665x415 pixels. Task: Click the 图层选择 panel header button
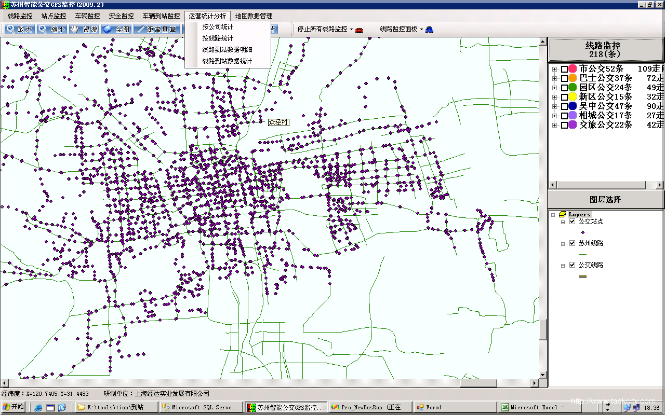pos(606,199)
